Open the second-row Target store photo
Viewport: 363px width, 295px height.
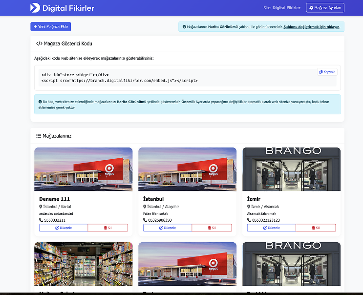pyautogui.click(x=187, y=264)
